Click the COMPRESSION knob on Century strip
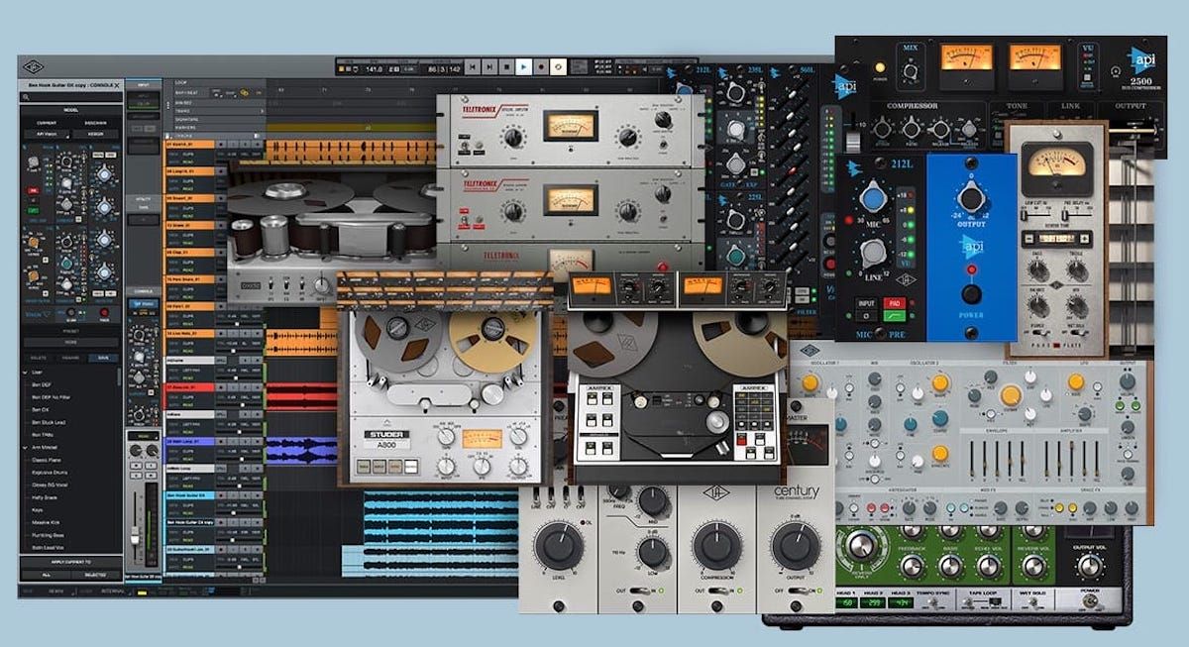 click(x=716, y=546)
